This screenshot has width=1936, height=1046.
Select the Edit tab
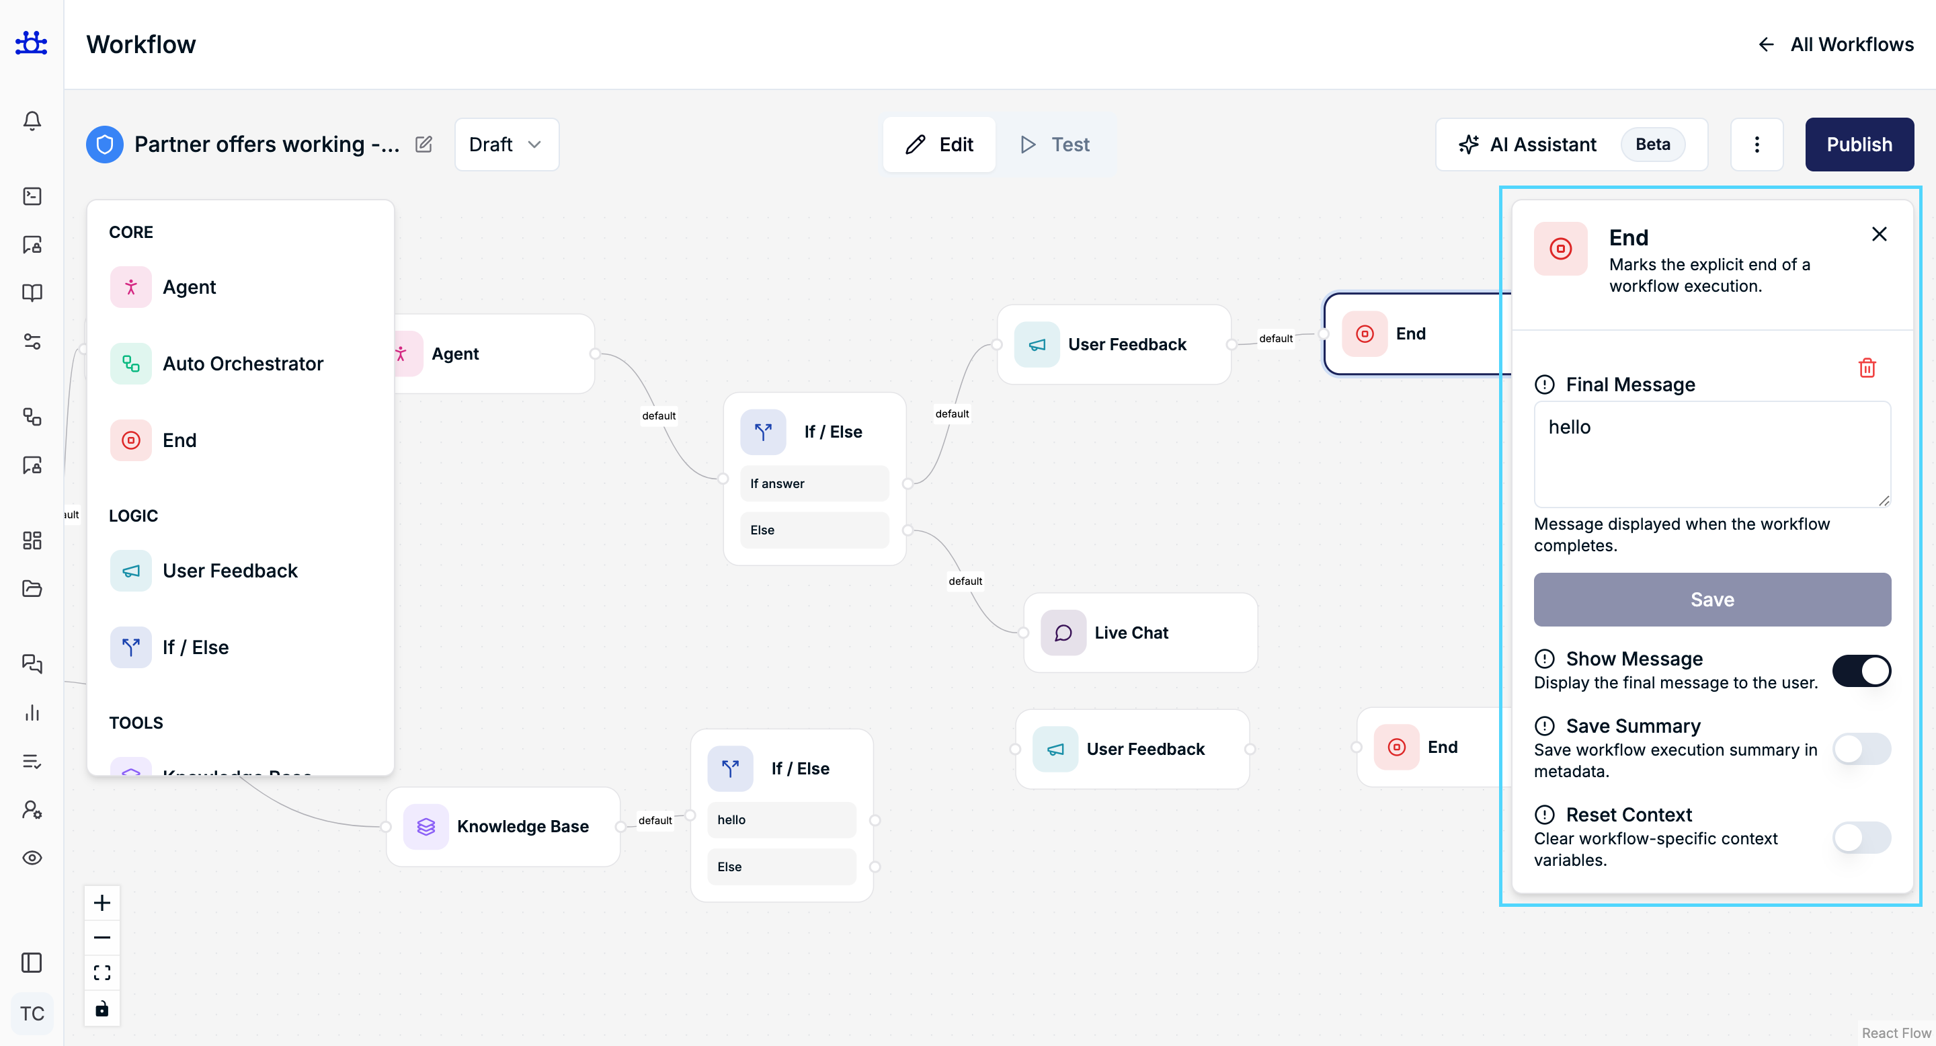pos(940,145)
